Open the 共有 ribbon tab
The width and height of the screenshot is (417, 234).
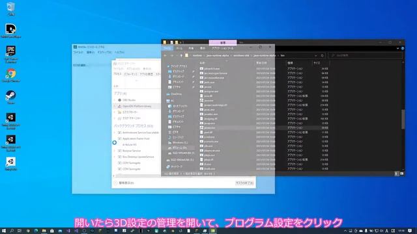[191, 48]
